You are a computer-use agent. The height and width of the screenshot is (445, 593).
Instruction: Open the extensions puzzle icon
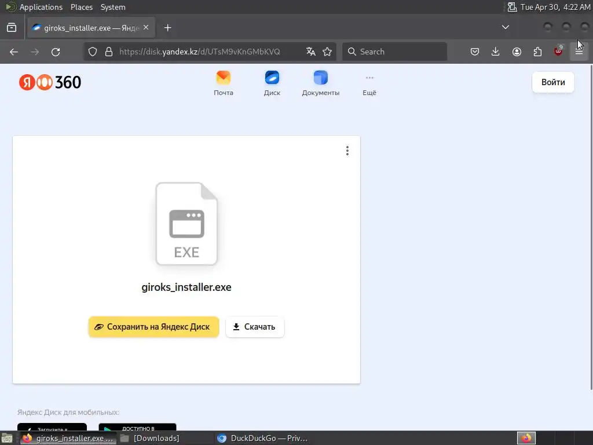[x=537, y=52]
